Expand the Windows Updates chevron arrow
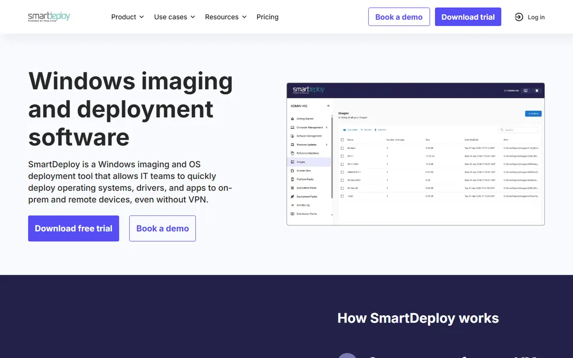Screen dimensions: 573x358 327,145
